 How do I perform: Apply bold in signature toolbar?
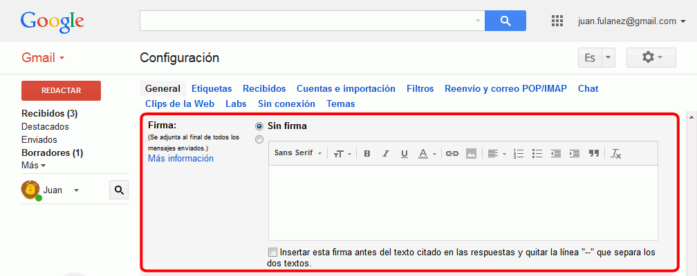coord(367,154)
